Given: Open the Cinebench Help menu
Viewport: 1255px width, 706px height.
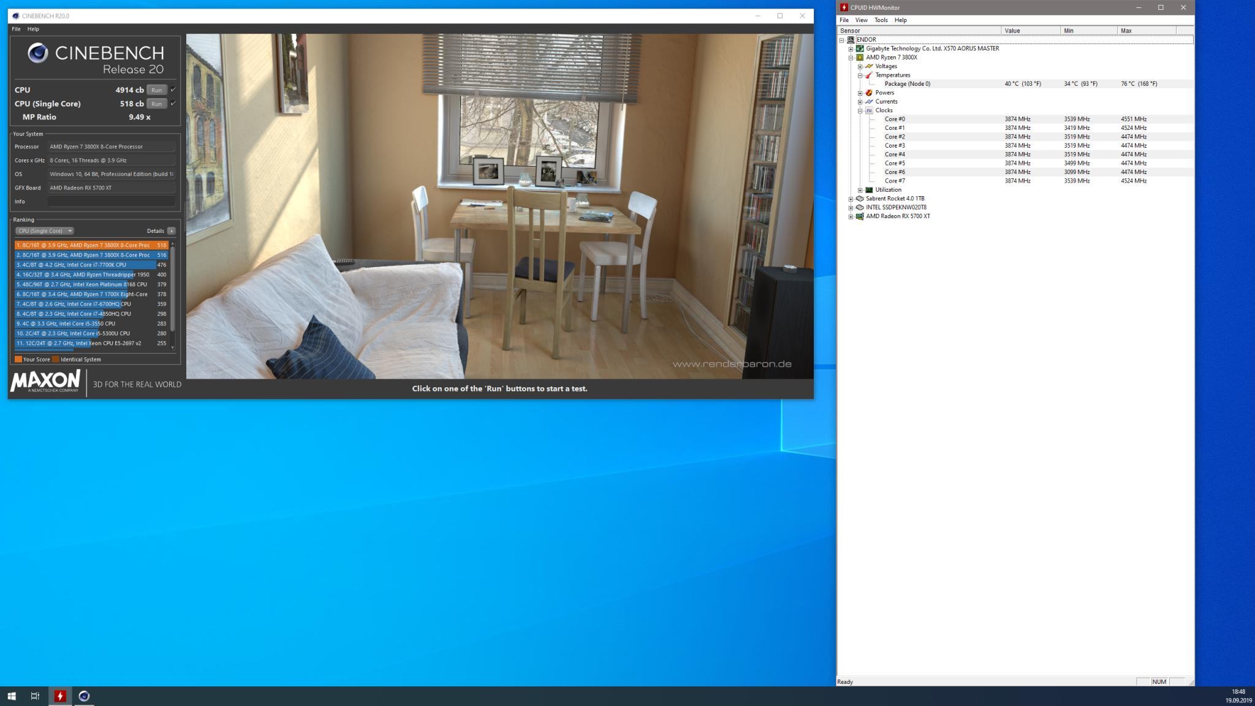Looking at the screenshot, I should click(x=33, y=29).
